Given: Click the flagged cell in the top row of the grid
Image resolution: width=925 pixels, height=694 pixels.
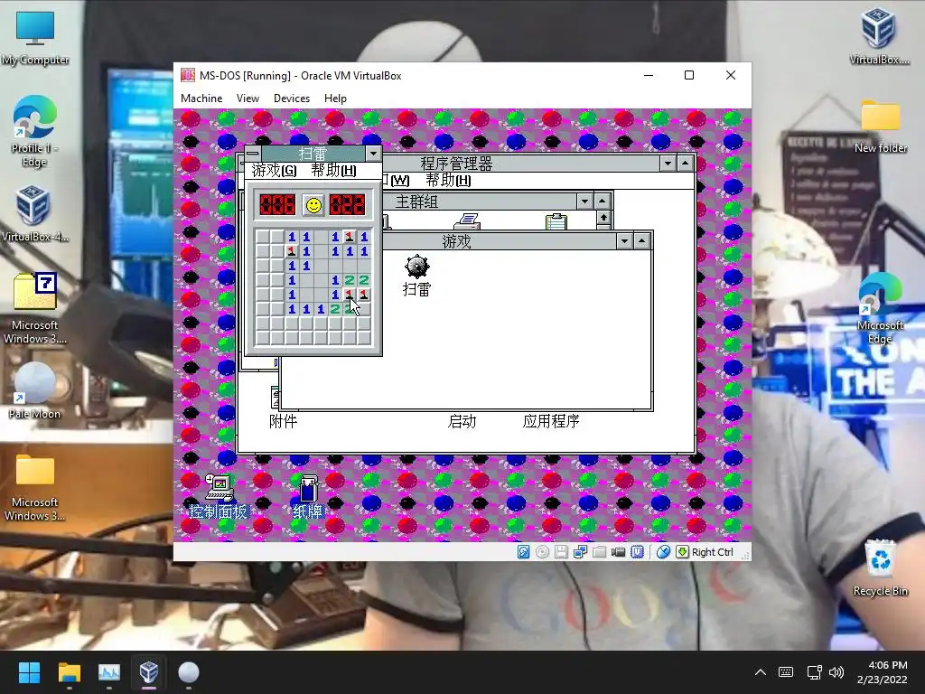Looking at the screenshot, I should point(350,237).
